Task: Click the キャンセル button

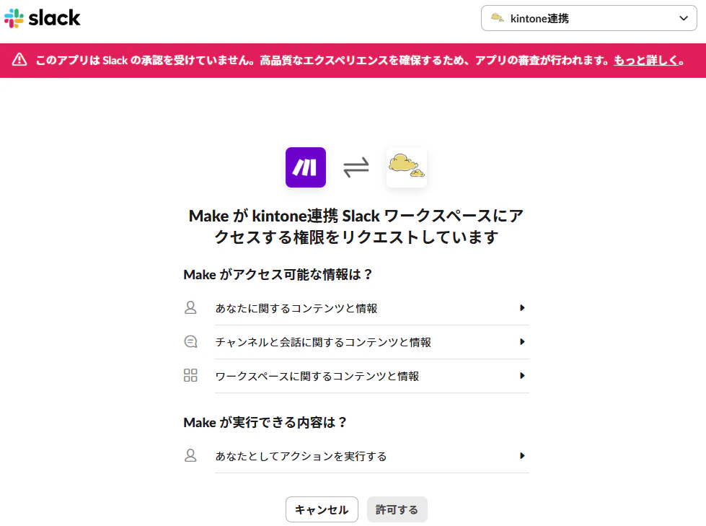Action: coord(322,509)
